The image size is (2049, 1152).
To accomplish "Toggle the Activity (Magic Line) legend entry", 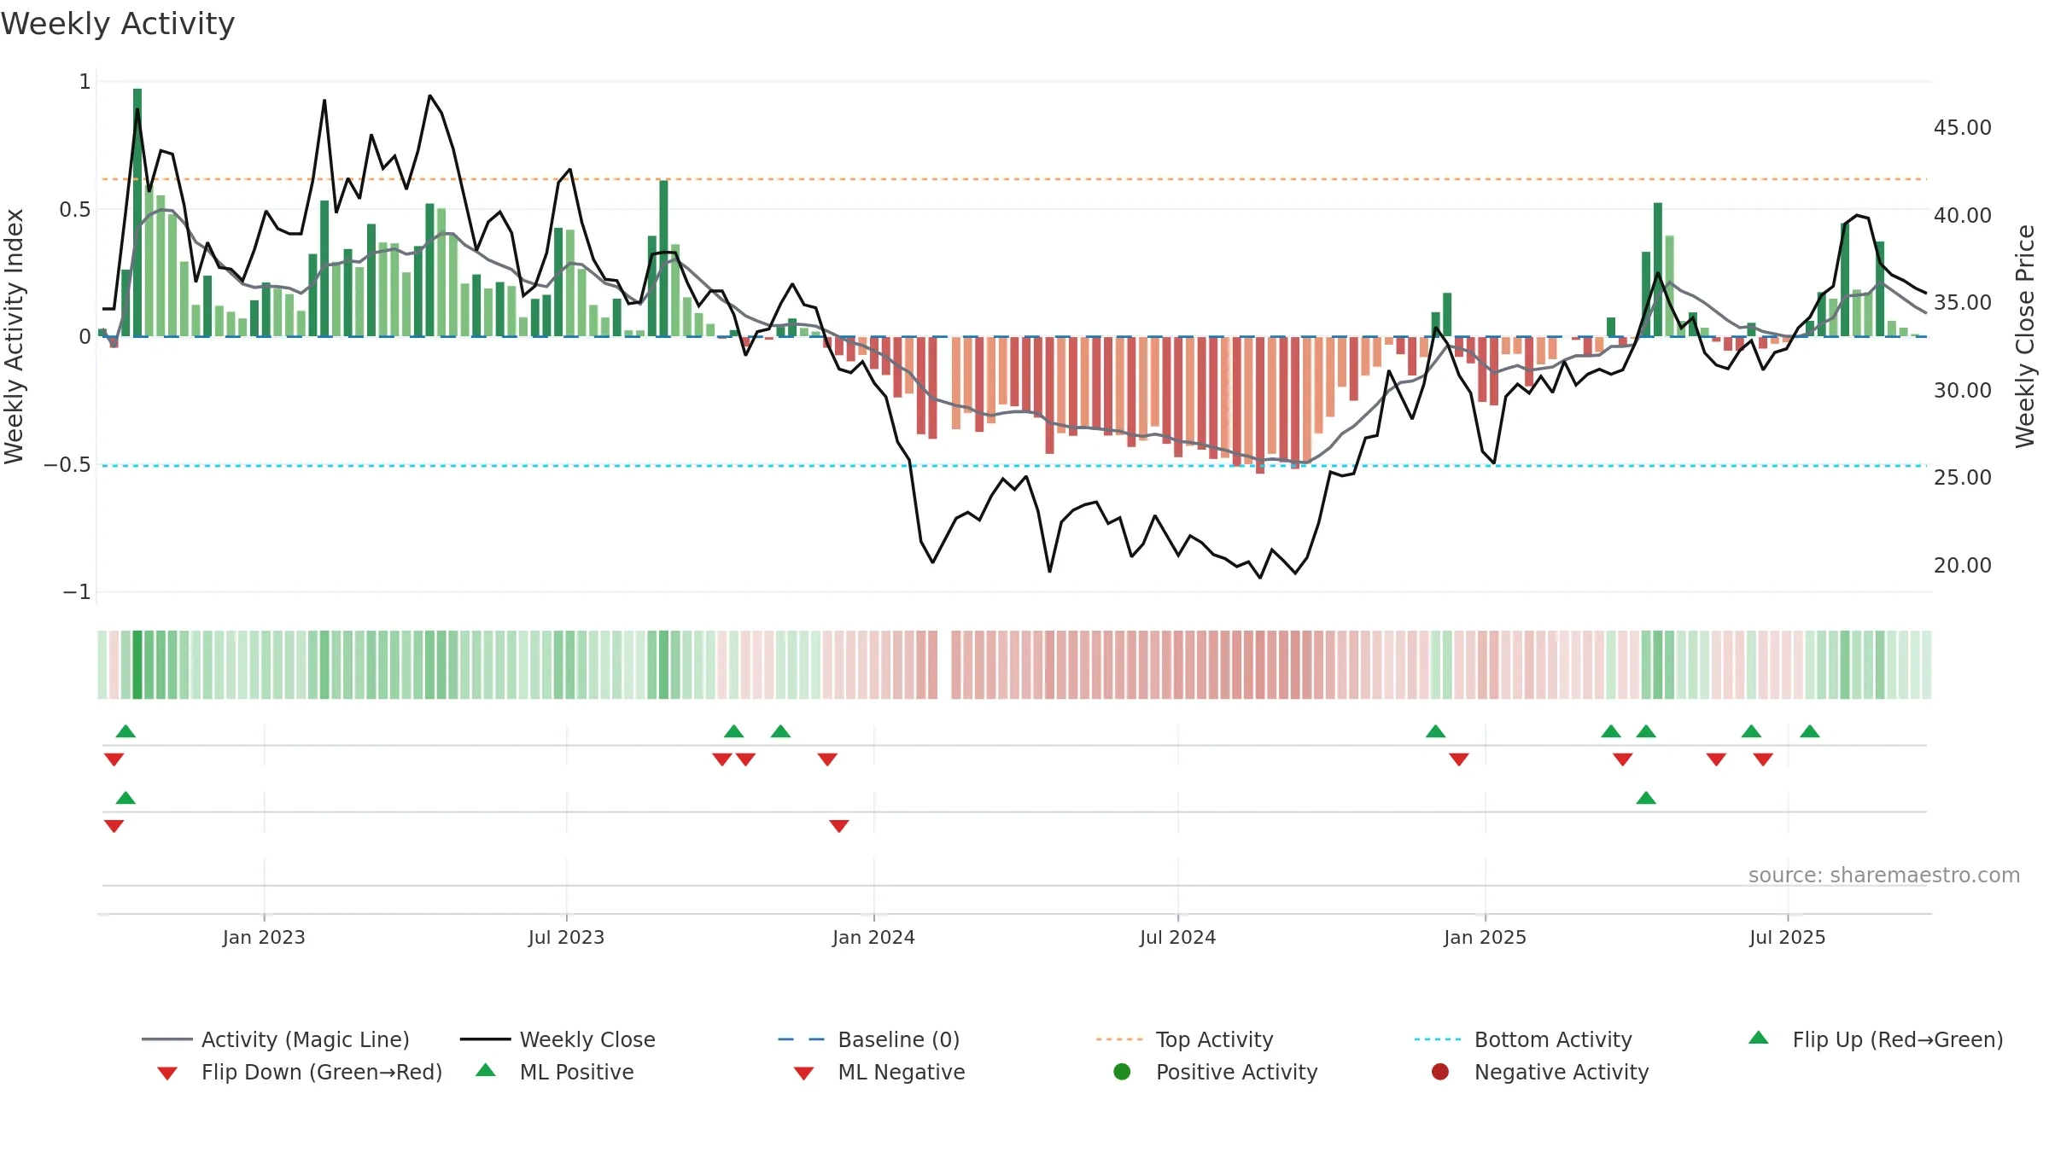I will (276, 1039).
